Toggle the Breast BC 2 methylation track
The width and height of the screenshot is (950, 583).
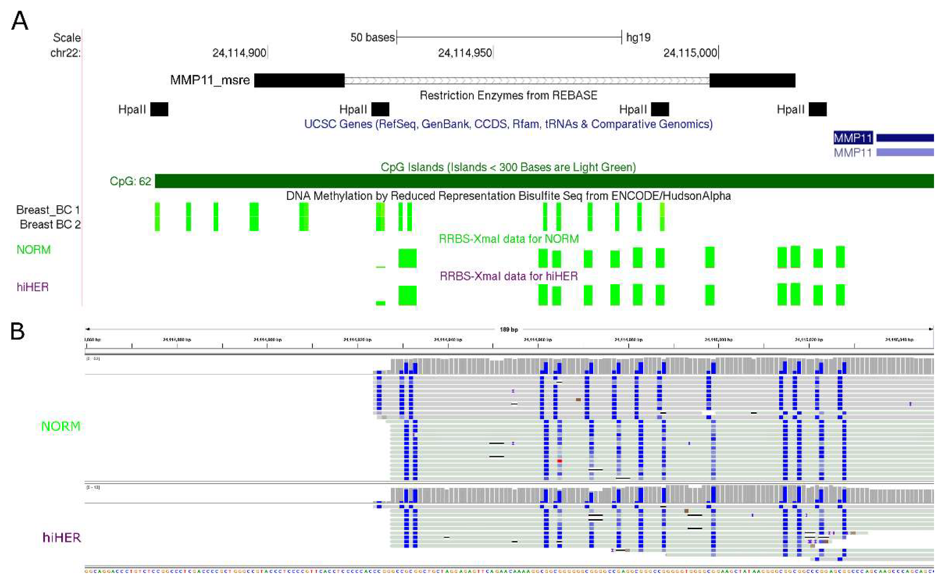click(50, 225)
